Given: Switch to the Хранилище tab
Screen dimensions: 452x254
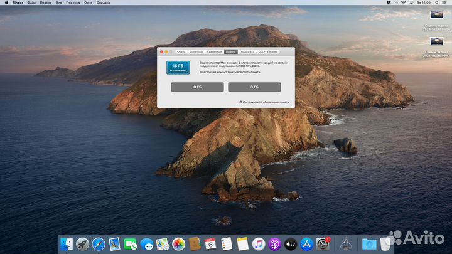Looking at the screenshot, I should point(215,52).
